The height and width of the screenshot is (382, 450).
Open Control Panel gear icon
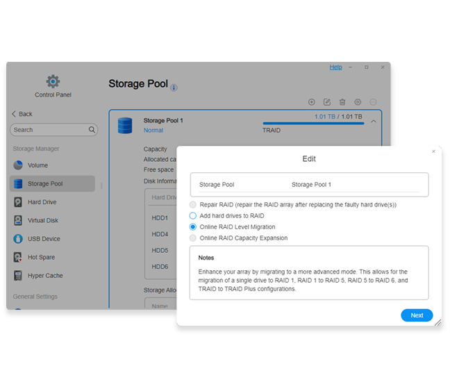coord(53,81)
